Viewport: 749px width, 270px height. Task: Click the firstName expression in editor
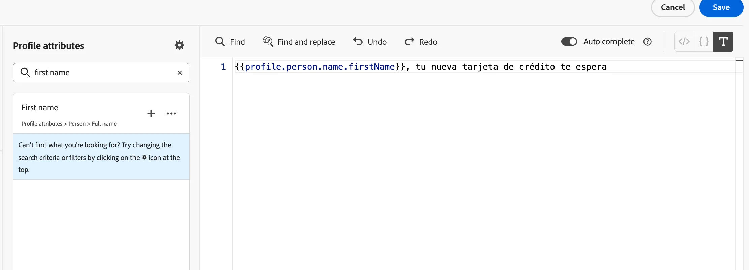(x=320, y=67)
